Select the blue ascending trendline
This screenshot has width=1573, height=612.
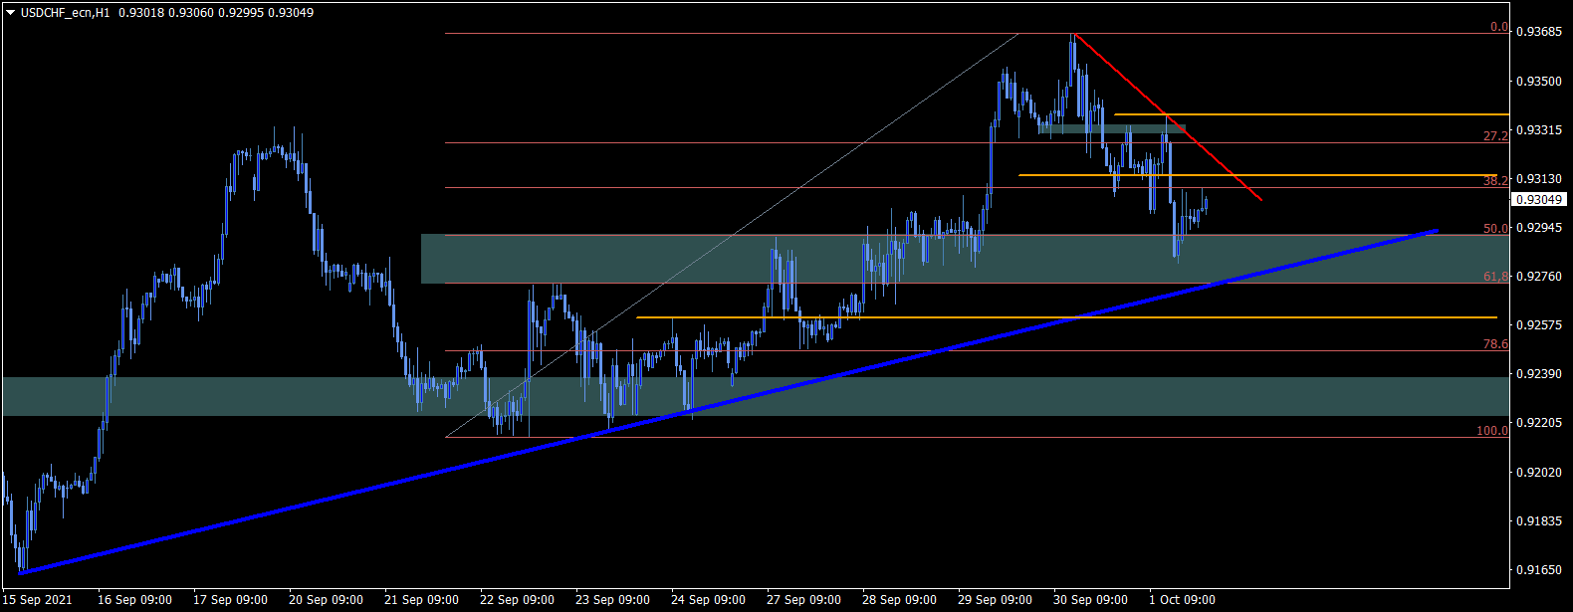point(729,401)
